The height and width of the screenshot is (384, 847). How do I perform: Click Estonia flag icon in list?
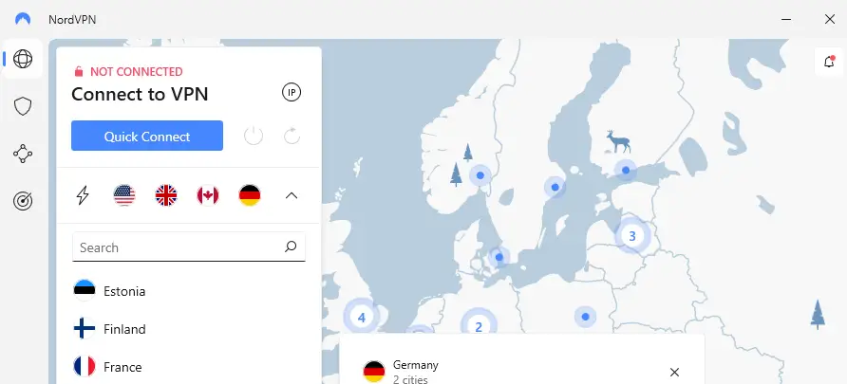(85, 291)
